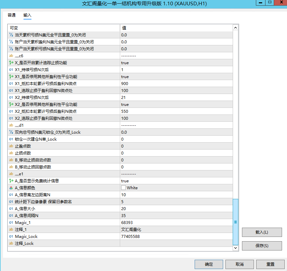This screenshot has height=271, width=287.
Task: Click the fraction icon beside 当天累积亏损N美元全平且重置_0为关闭
Action: [11, 35]
